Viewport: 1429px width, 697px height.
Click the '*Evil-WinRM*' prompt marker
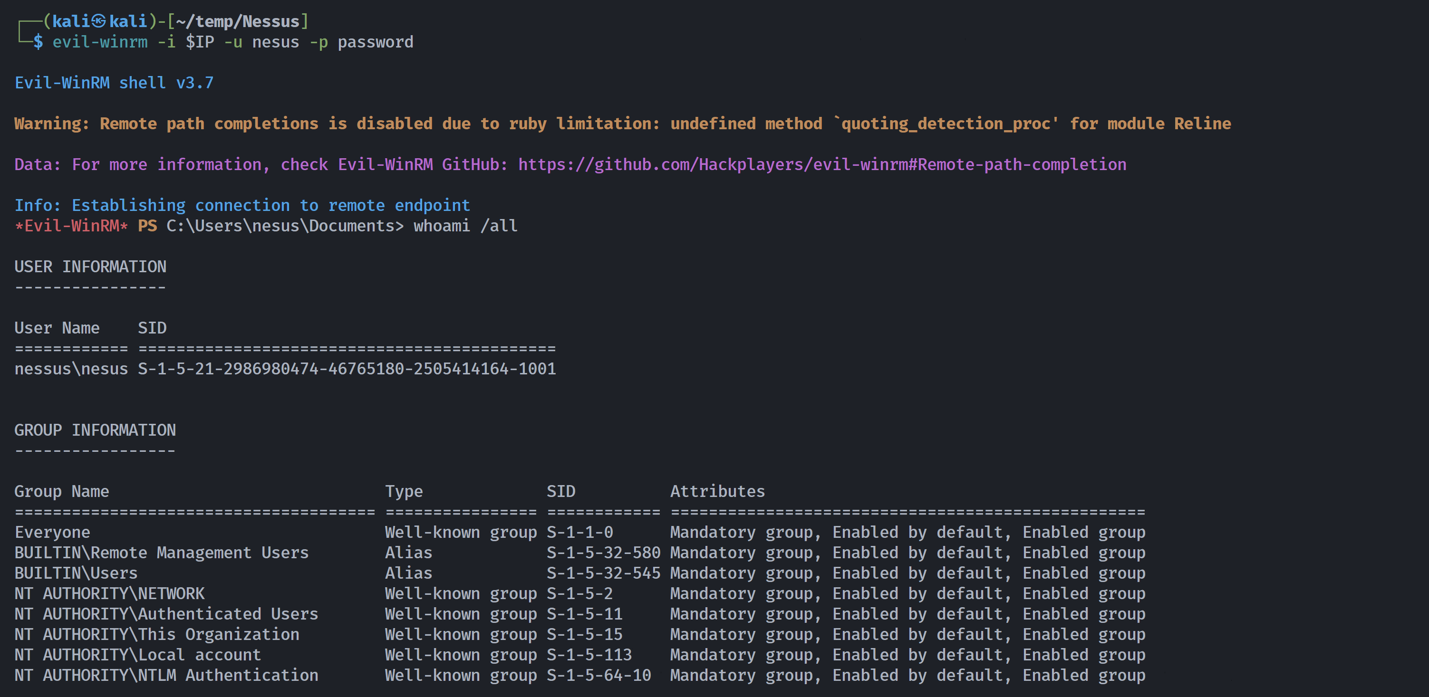tap(71, 226)
